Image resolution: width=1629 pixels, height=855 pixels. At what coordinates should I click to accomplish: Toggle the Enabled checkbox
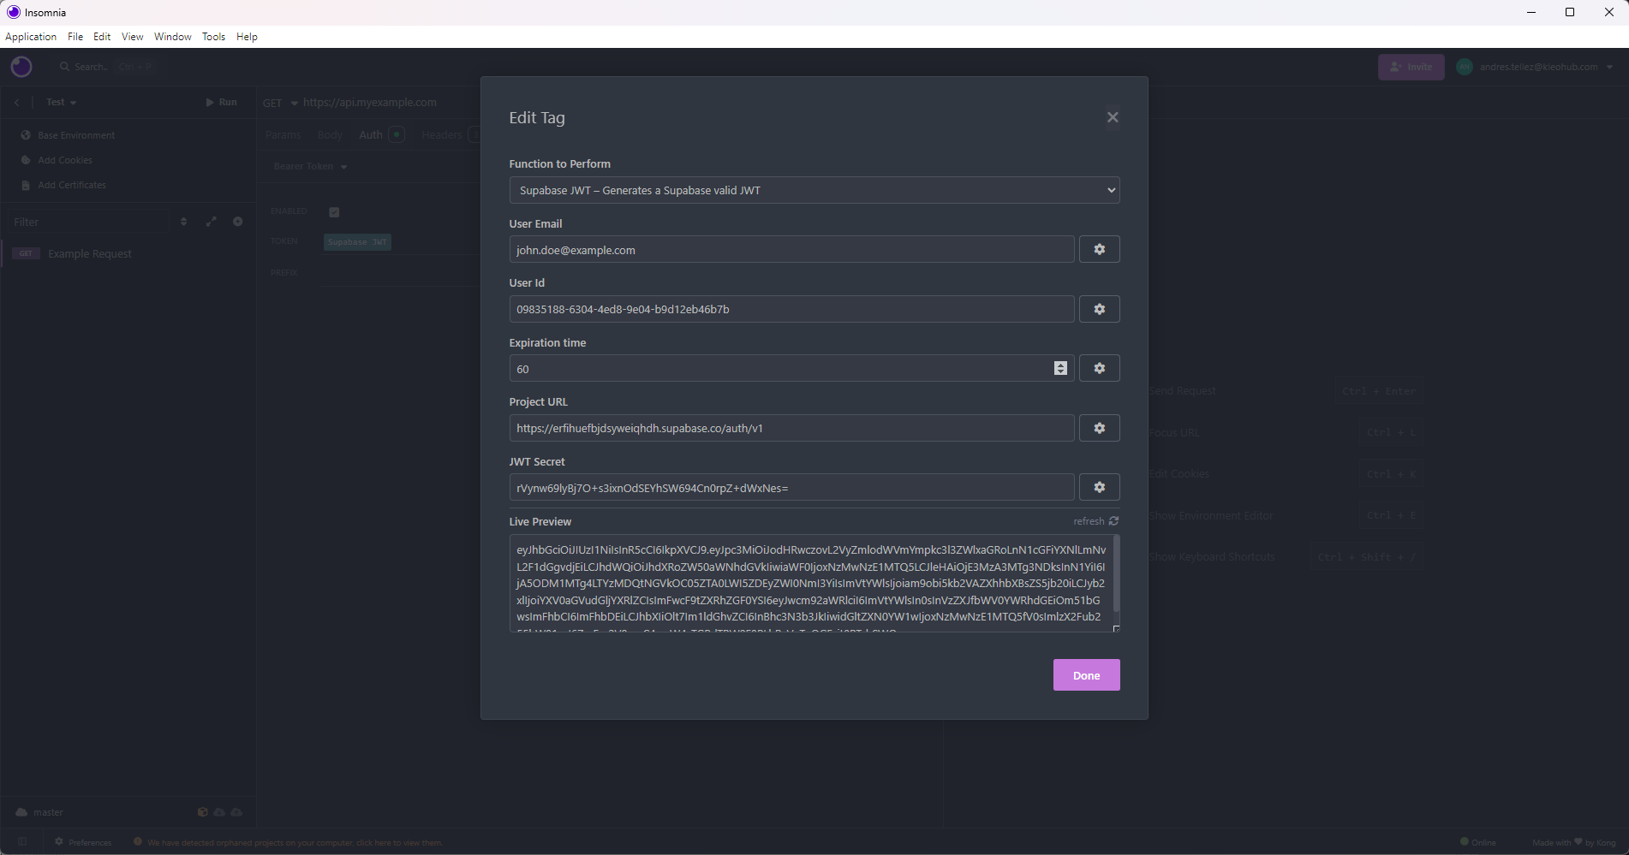(334, 212)
